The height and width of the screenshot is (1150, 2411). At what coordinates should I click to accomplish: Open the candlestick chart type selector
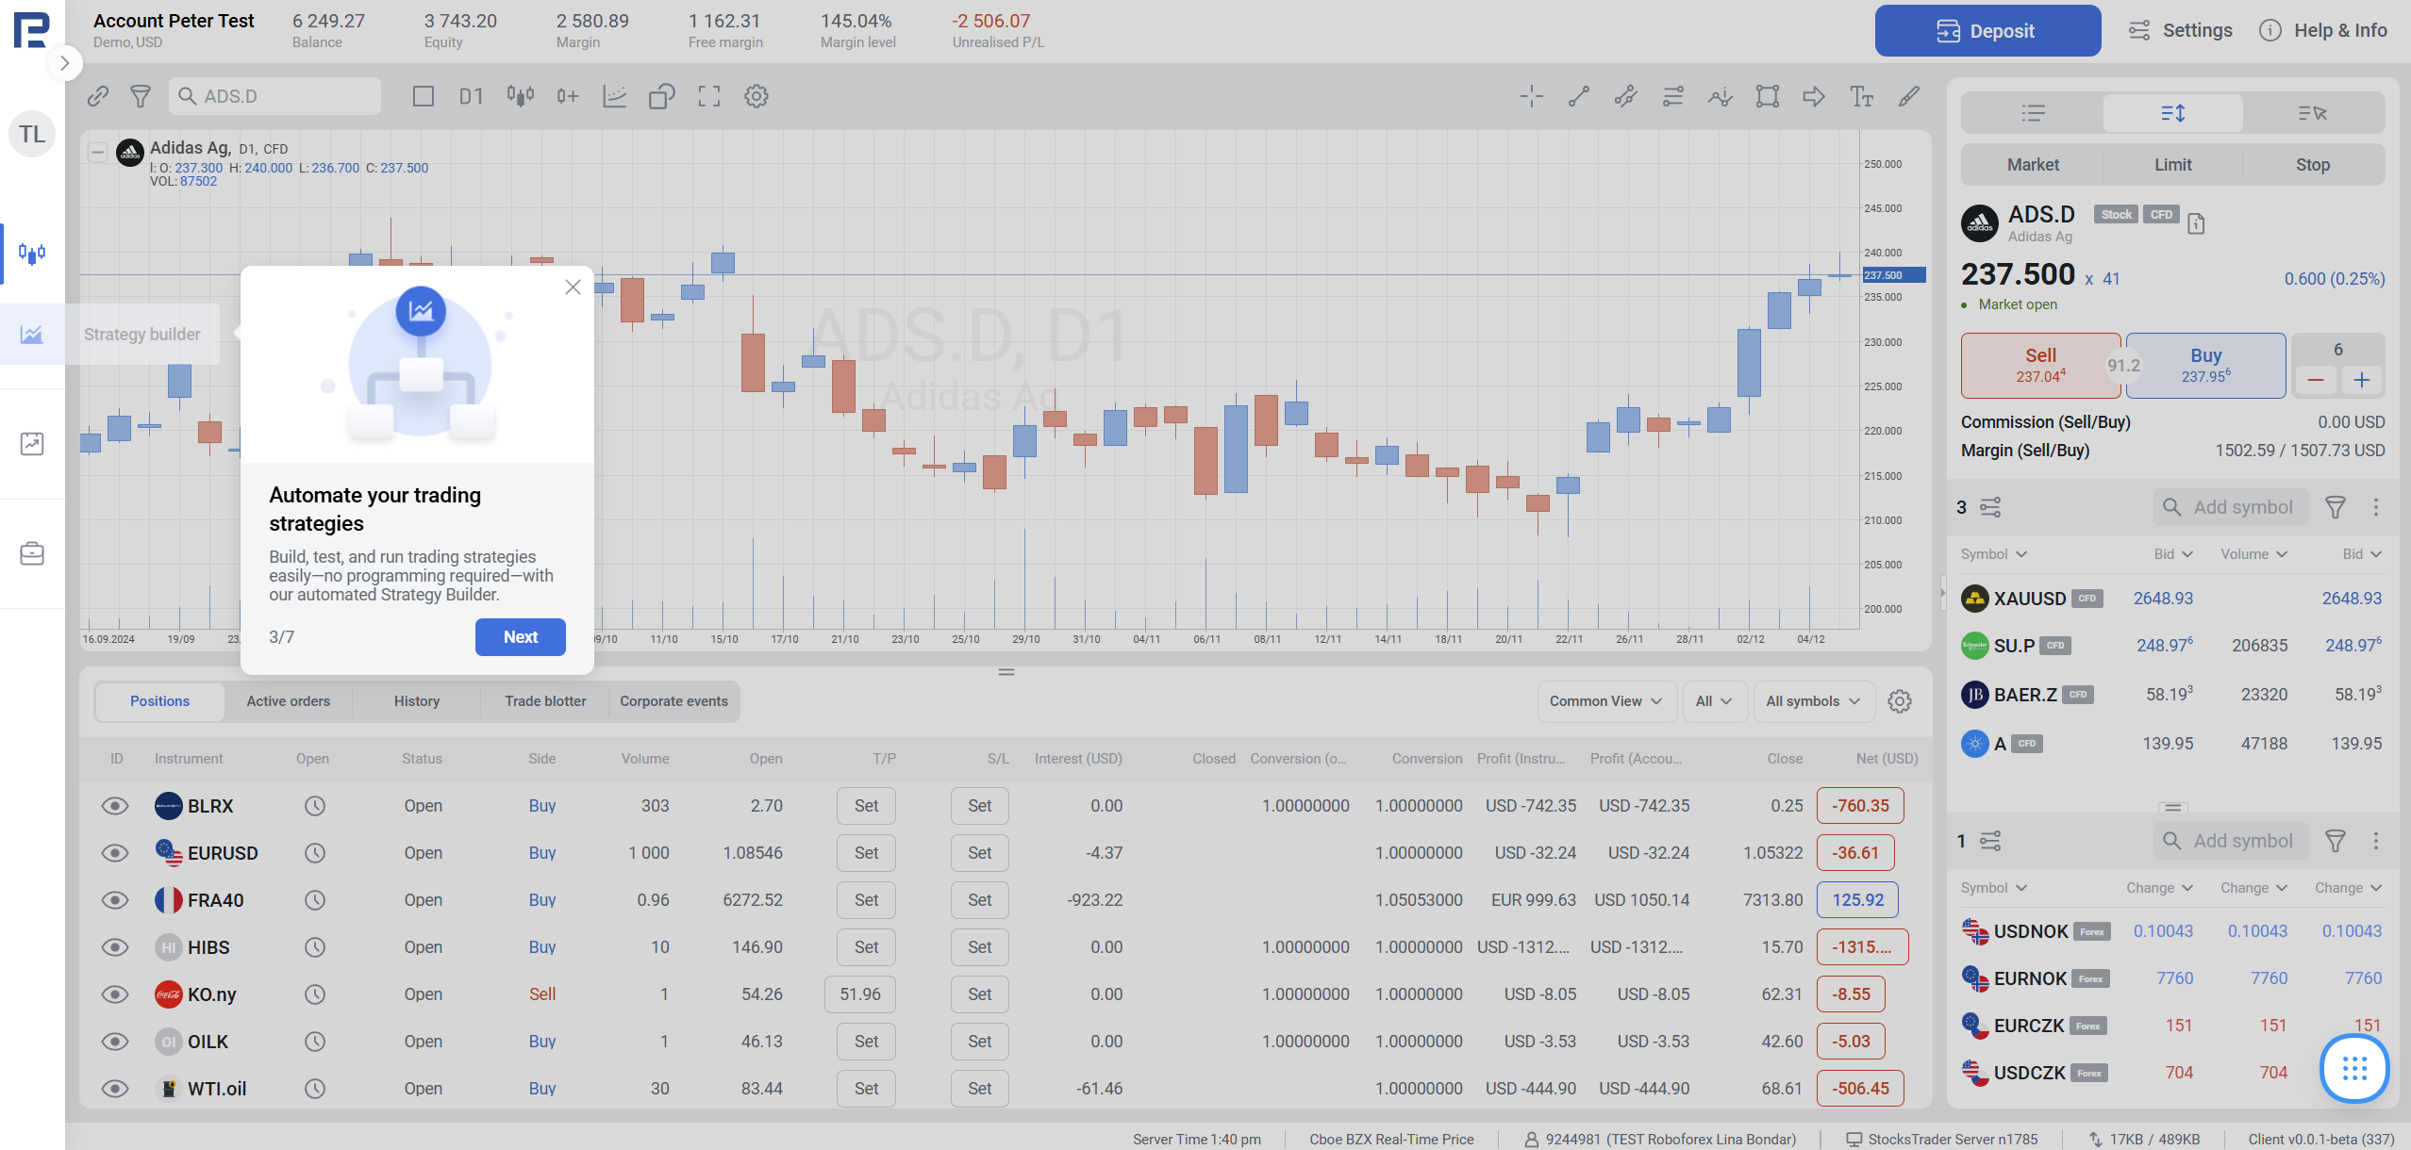pyautogui.click(x=520, y=96)
